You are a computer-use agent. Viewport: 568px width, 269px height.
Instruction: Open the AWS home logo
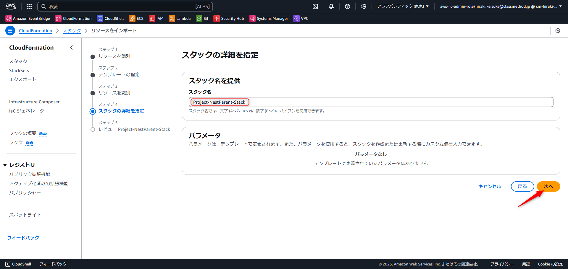[x=11, y=6]
